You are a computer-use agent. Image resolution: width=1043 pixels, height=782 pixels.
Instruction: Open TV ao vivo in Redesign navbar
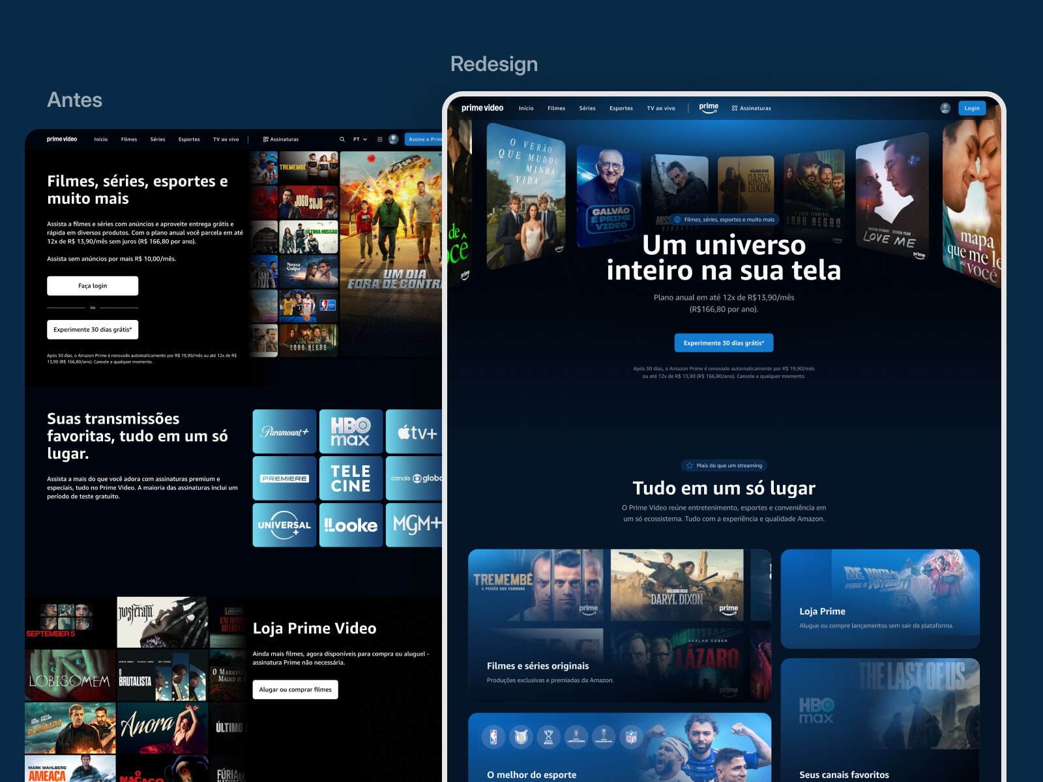(661, 108)
